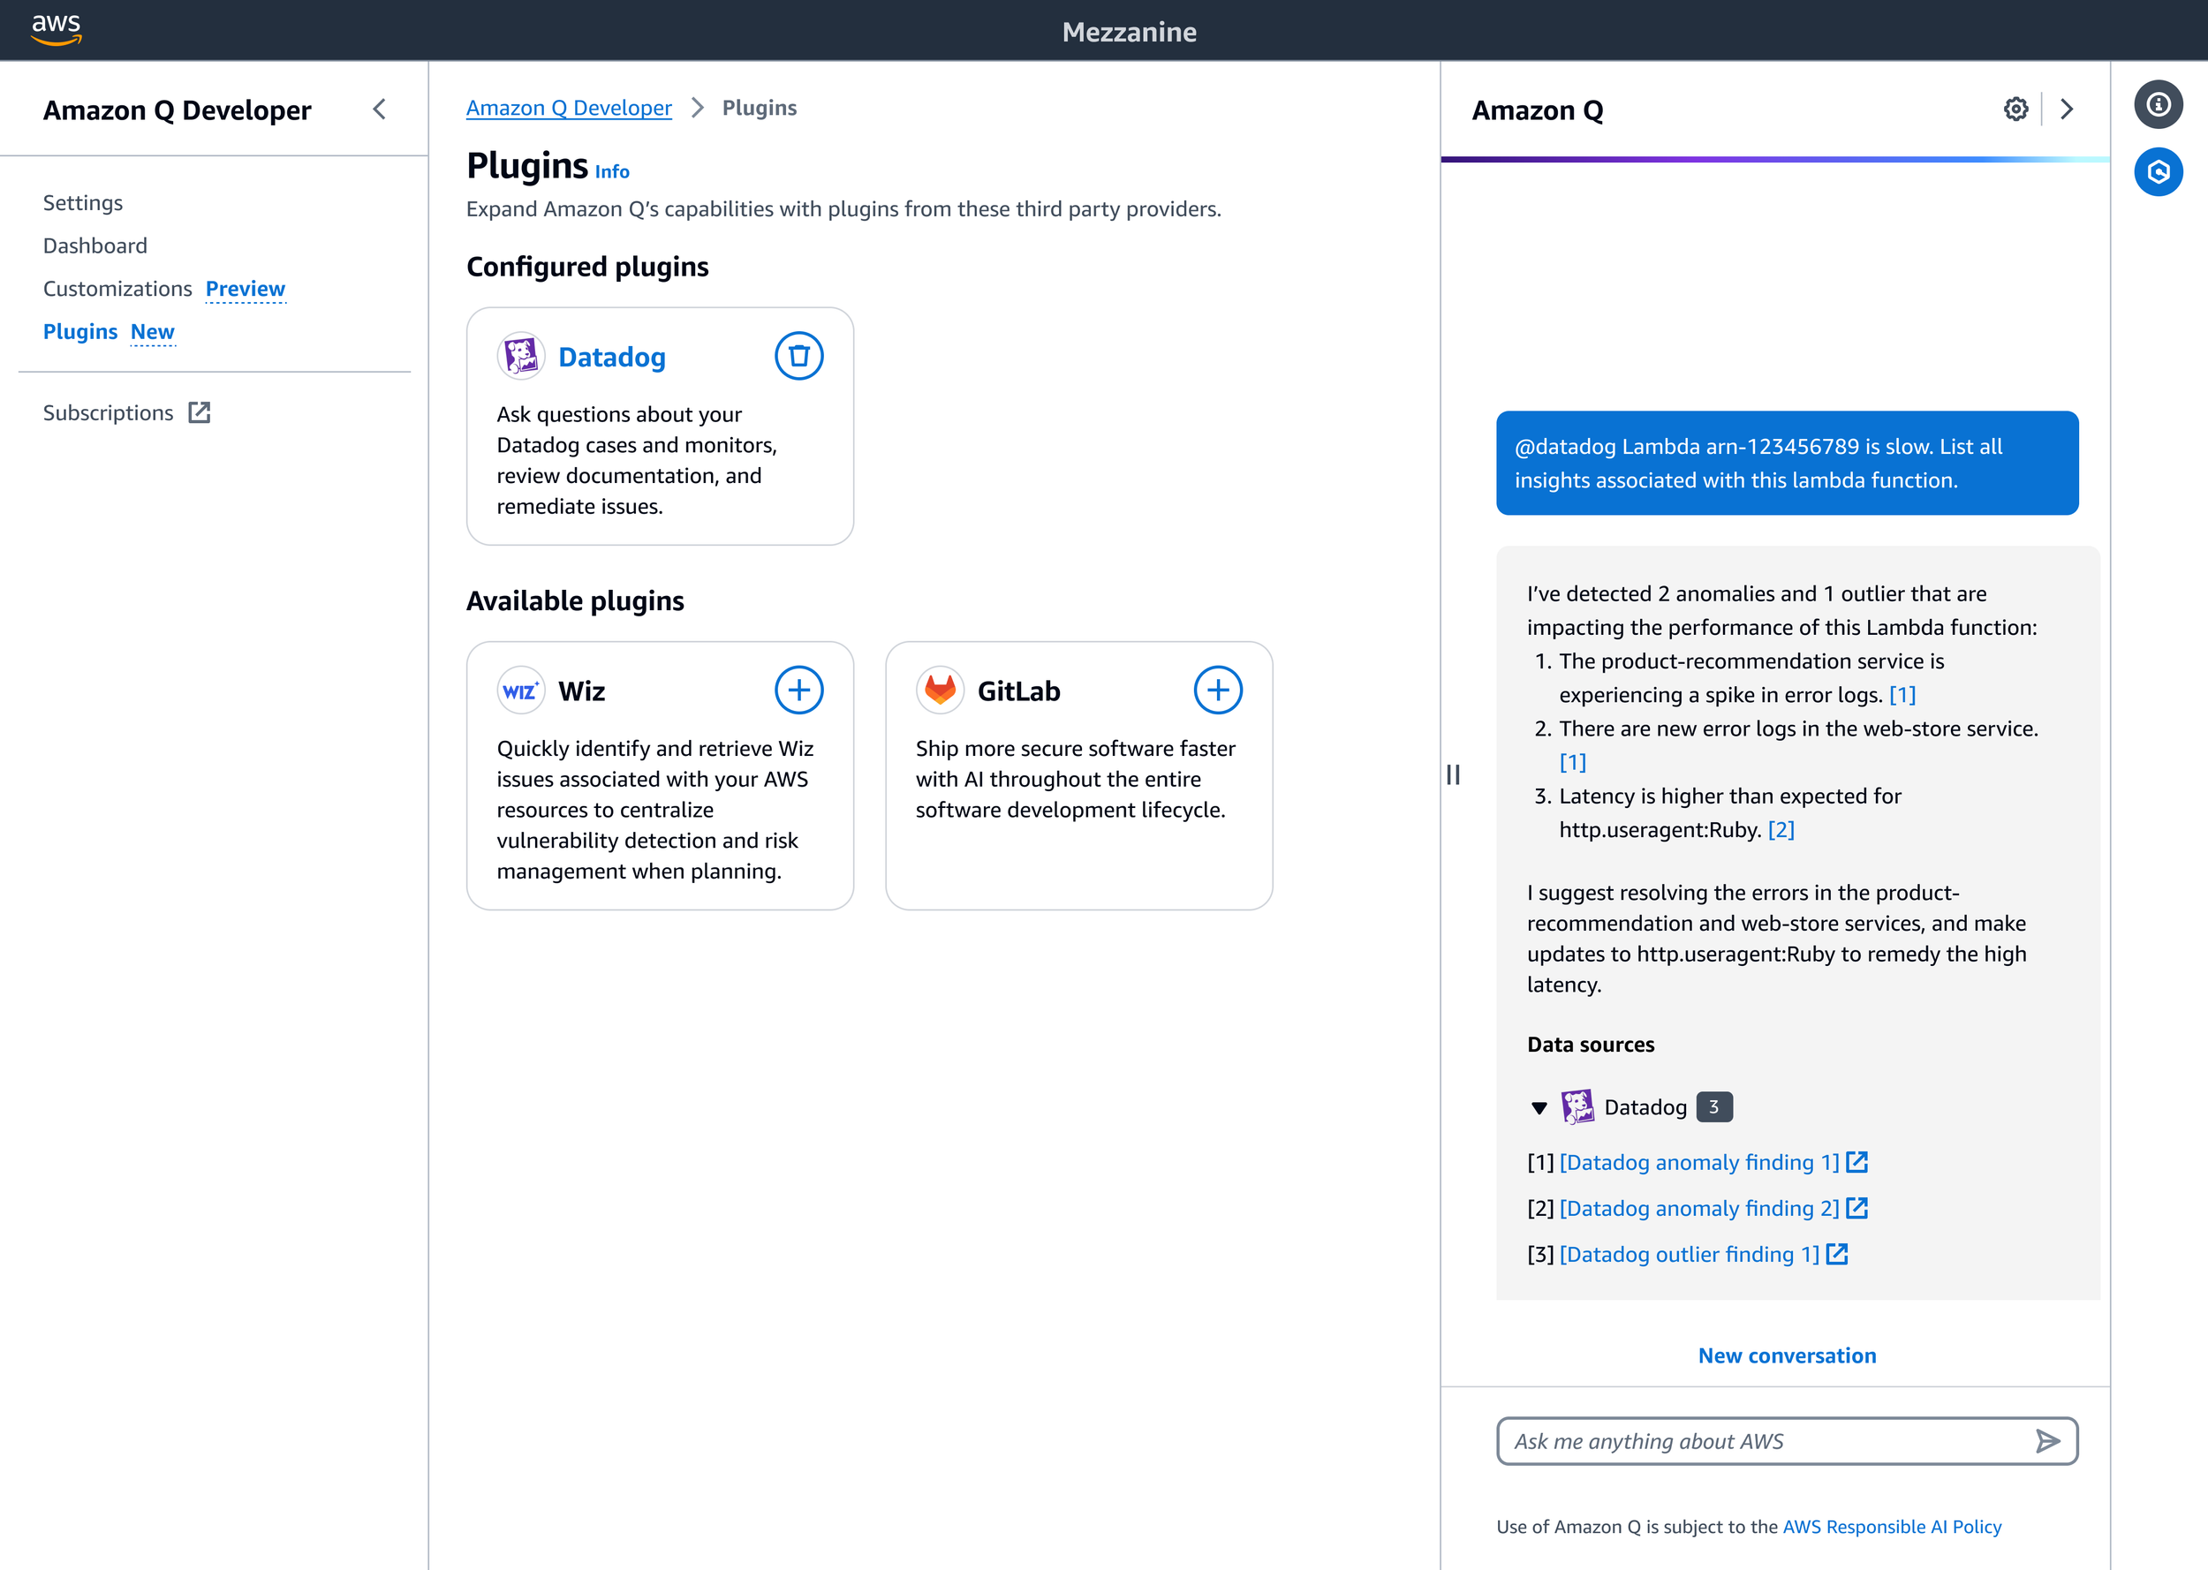Add the Wiz plugin with plus icon
Image resolution: width=2208 pixels, height=1570 pixels.
tap(798, 691)
